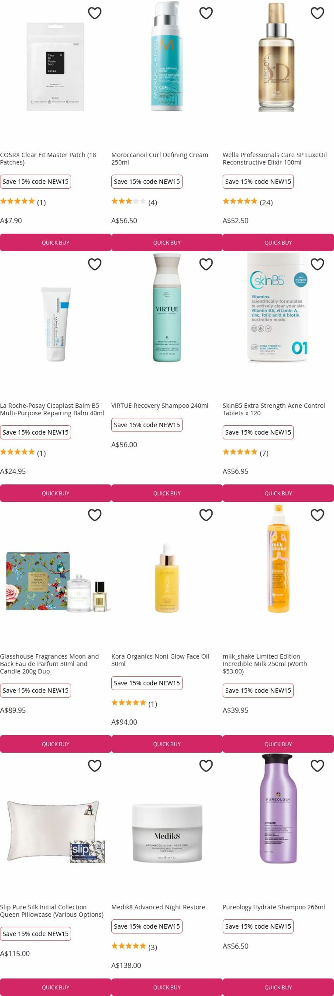Wishlist the La Roche-Posay Cicaplast Balm
Screen dimensions: 334x996
click(94, 264)
